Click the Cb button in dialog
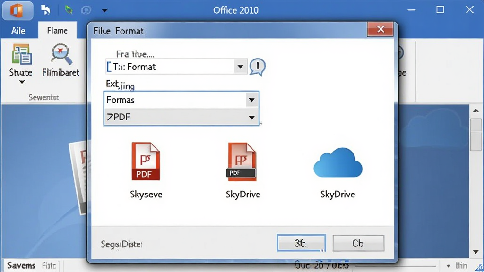Viewport: 484px width, 272px height. click(358, 243)
